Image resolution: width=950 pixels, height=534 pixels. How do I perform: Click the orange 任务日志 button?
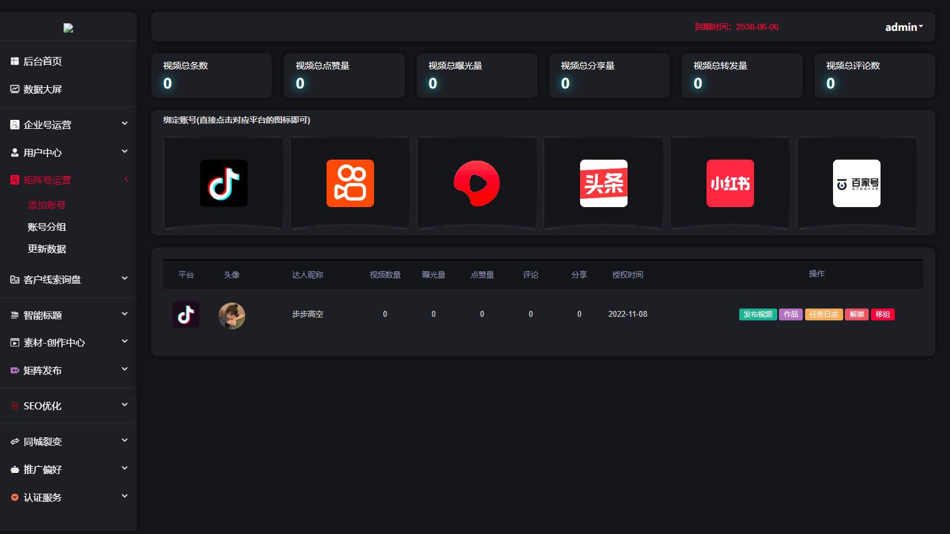coord(824,314)
